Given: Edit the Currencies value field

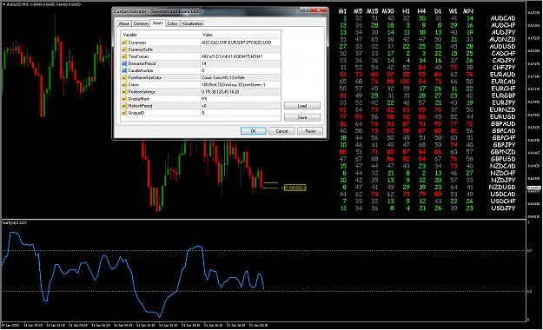Looking at the screenshot, I should [241, 43].
